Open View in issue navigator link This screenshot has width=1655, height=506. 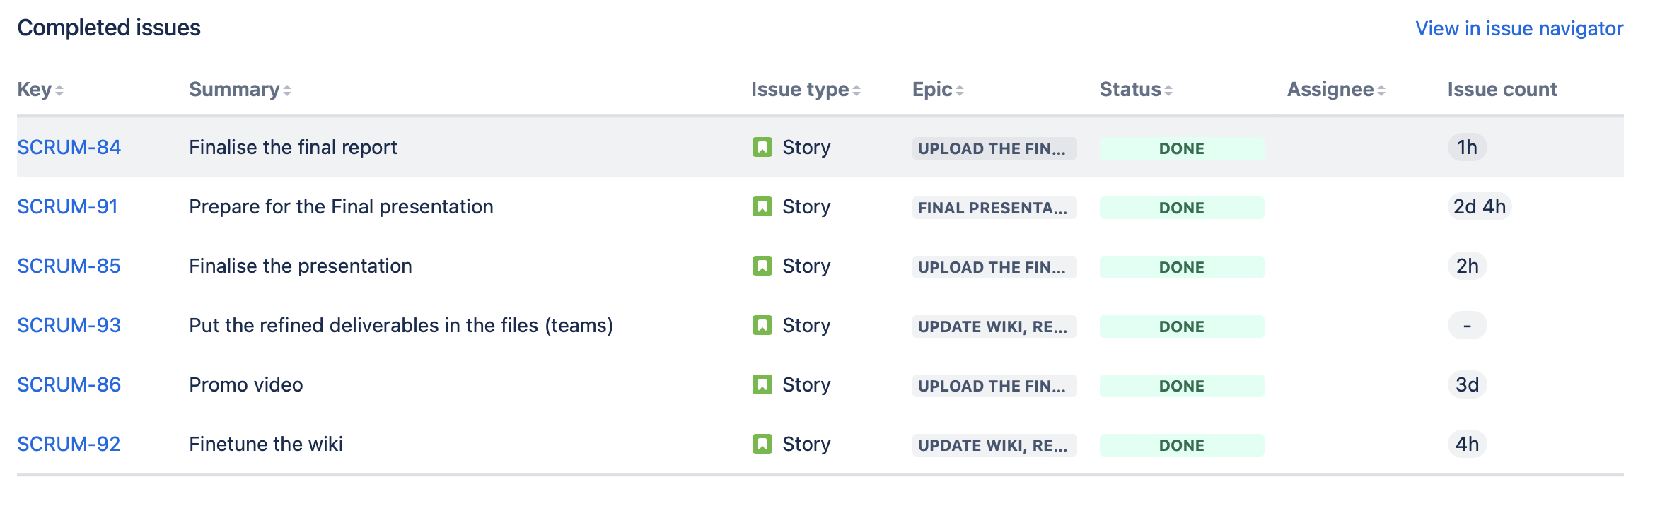1518,28
